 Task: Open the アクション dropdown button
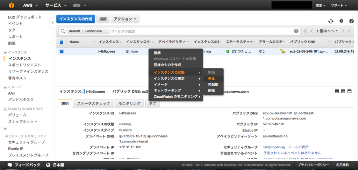[125, 19]
